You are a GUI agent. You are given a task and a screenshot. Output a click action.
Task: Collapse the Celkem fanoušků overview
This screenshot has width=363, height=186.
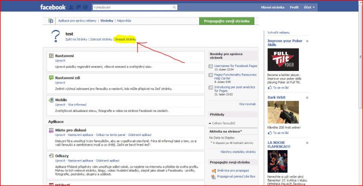[x=210, y=123]
